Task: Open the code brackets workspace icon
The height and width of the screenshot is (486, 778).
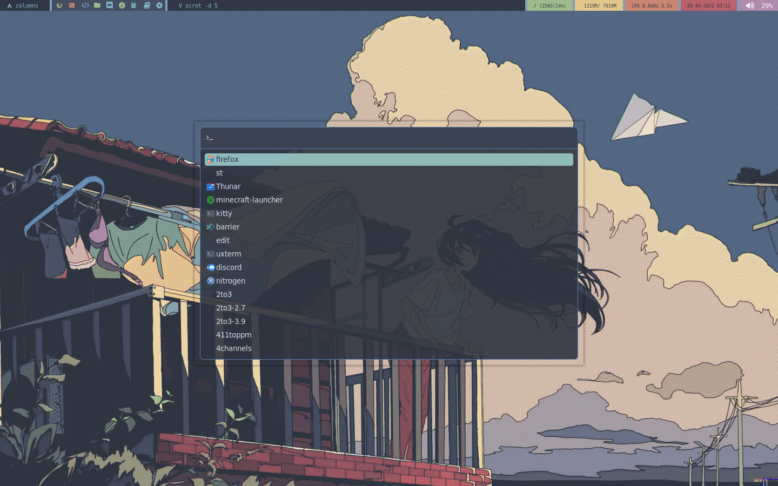Action: pyautogui.click(x=85, y=5)
